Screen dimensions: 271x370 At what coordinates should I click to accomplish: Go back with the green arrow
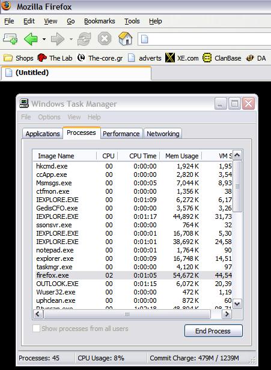point(31,39)
